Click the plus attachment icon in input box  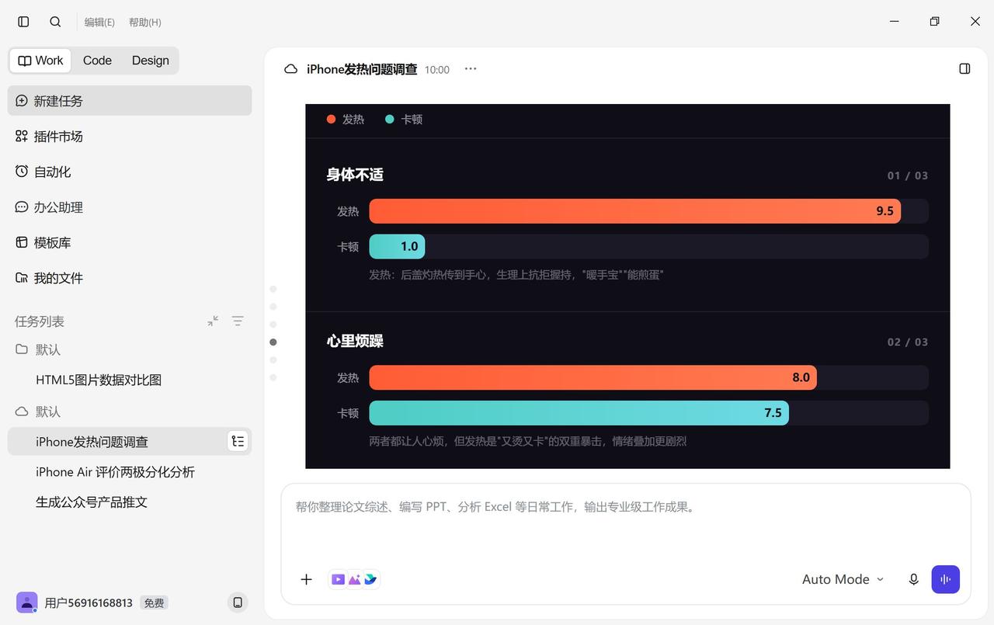pos(306,579)
